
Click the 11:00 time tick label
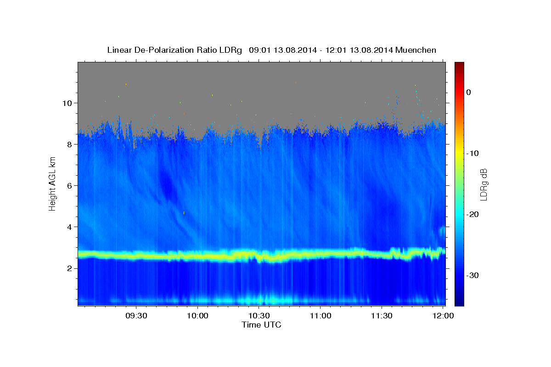(x=320, y=316)
